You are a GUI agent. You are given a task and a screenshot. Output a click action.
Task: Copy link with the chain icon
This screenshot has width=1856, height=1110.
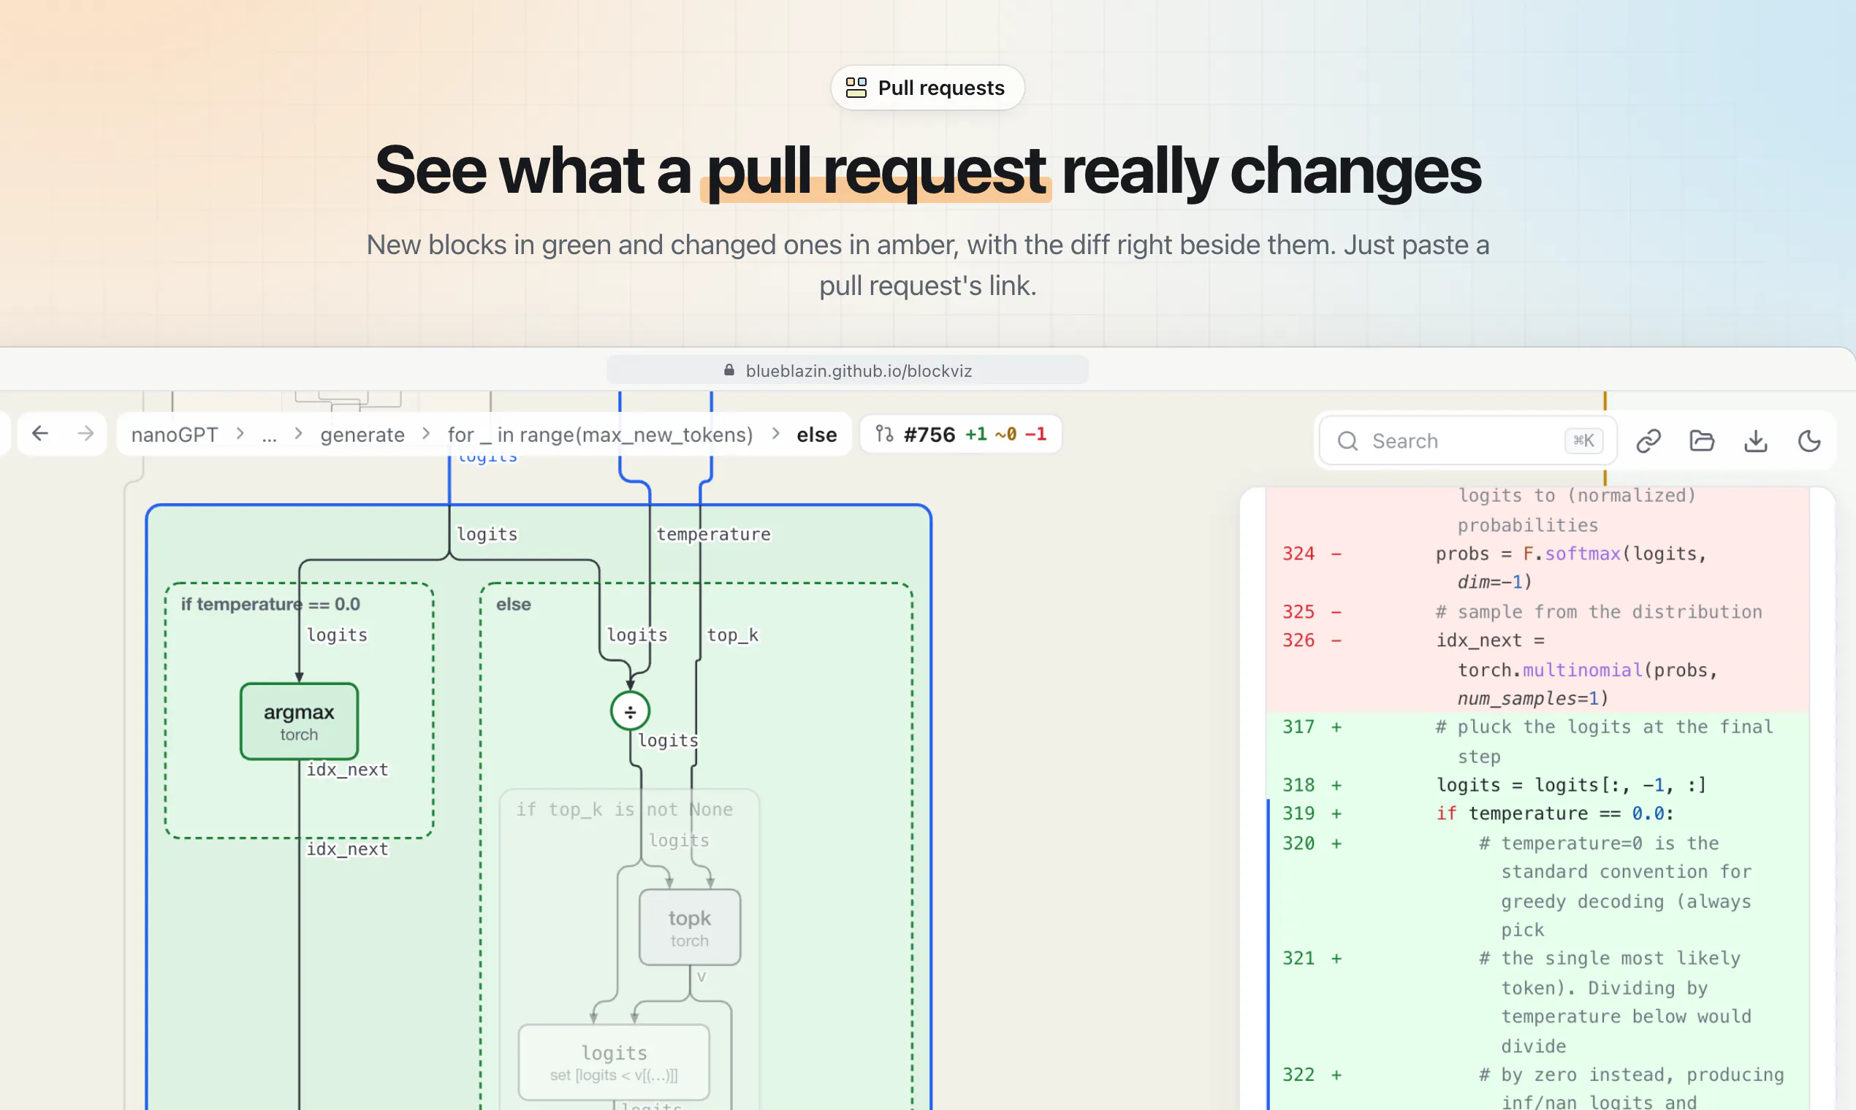[x=1648, y=441]
